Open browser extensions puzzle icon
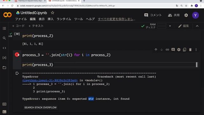Viewport: 204px width, 115px height. (192, 6)
